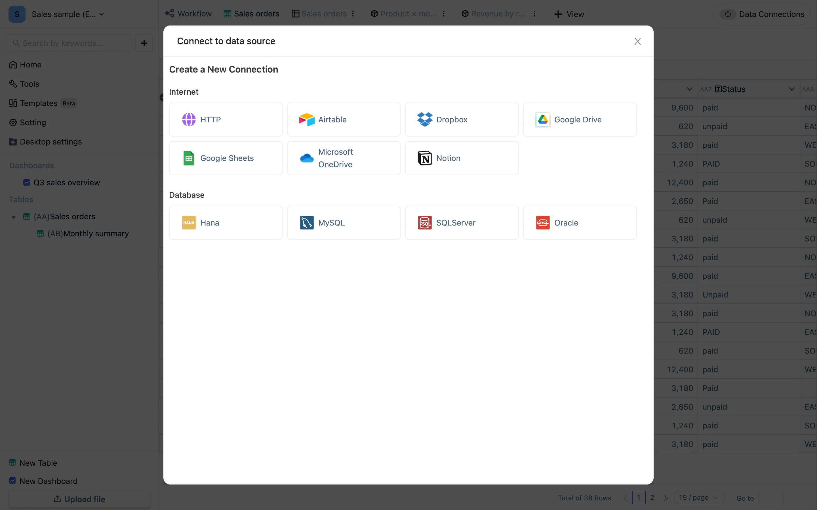Switch to the grayed Sales orders view tab

click(319, 14)
